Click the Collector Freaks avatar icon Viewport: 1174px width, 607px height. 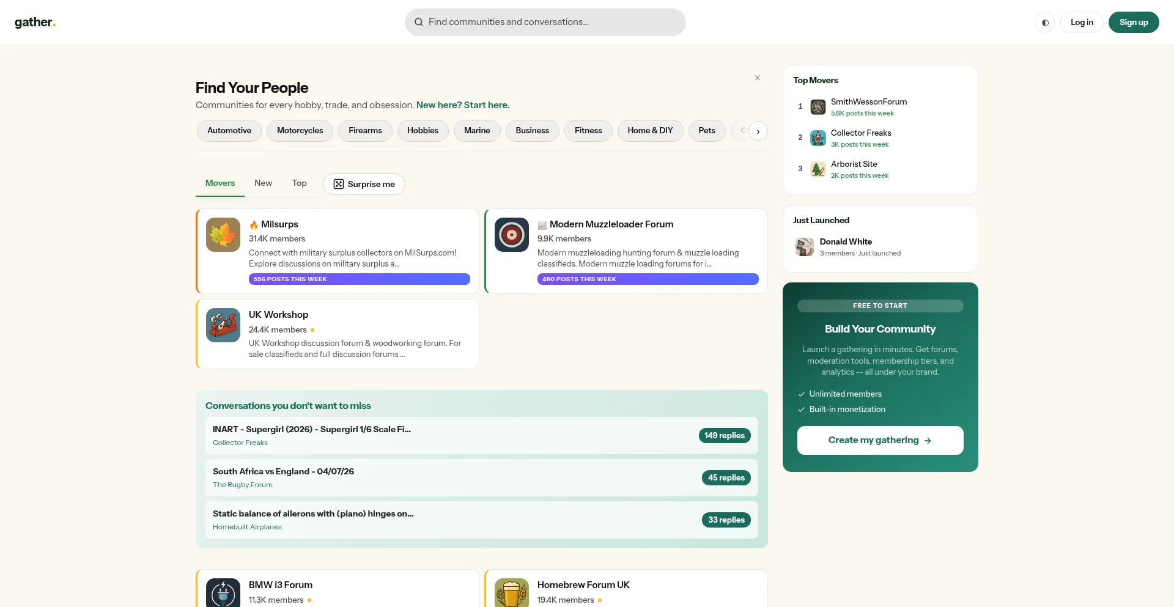[818, 138]
